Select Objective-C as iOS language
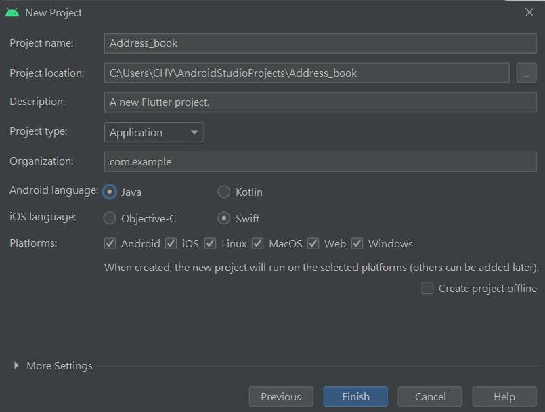545x412 pixels. [x=110, y=218]
